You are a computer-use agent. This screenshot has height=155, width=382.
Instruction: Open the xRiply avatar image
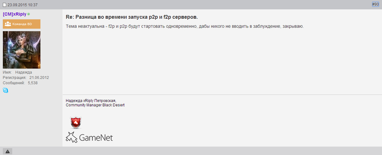21,50
